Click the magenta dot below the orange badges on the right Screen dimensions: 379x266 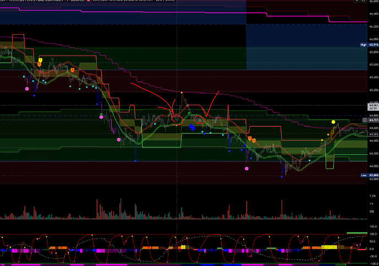246,168
